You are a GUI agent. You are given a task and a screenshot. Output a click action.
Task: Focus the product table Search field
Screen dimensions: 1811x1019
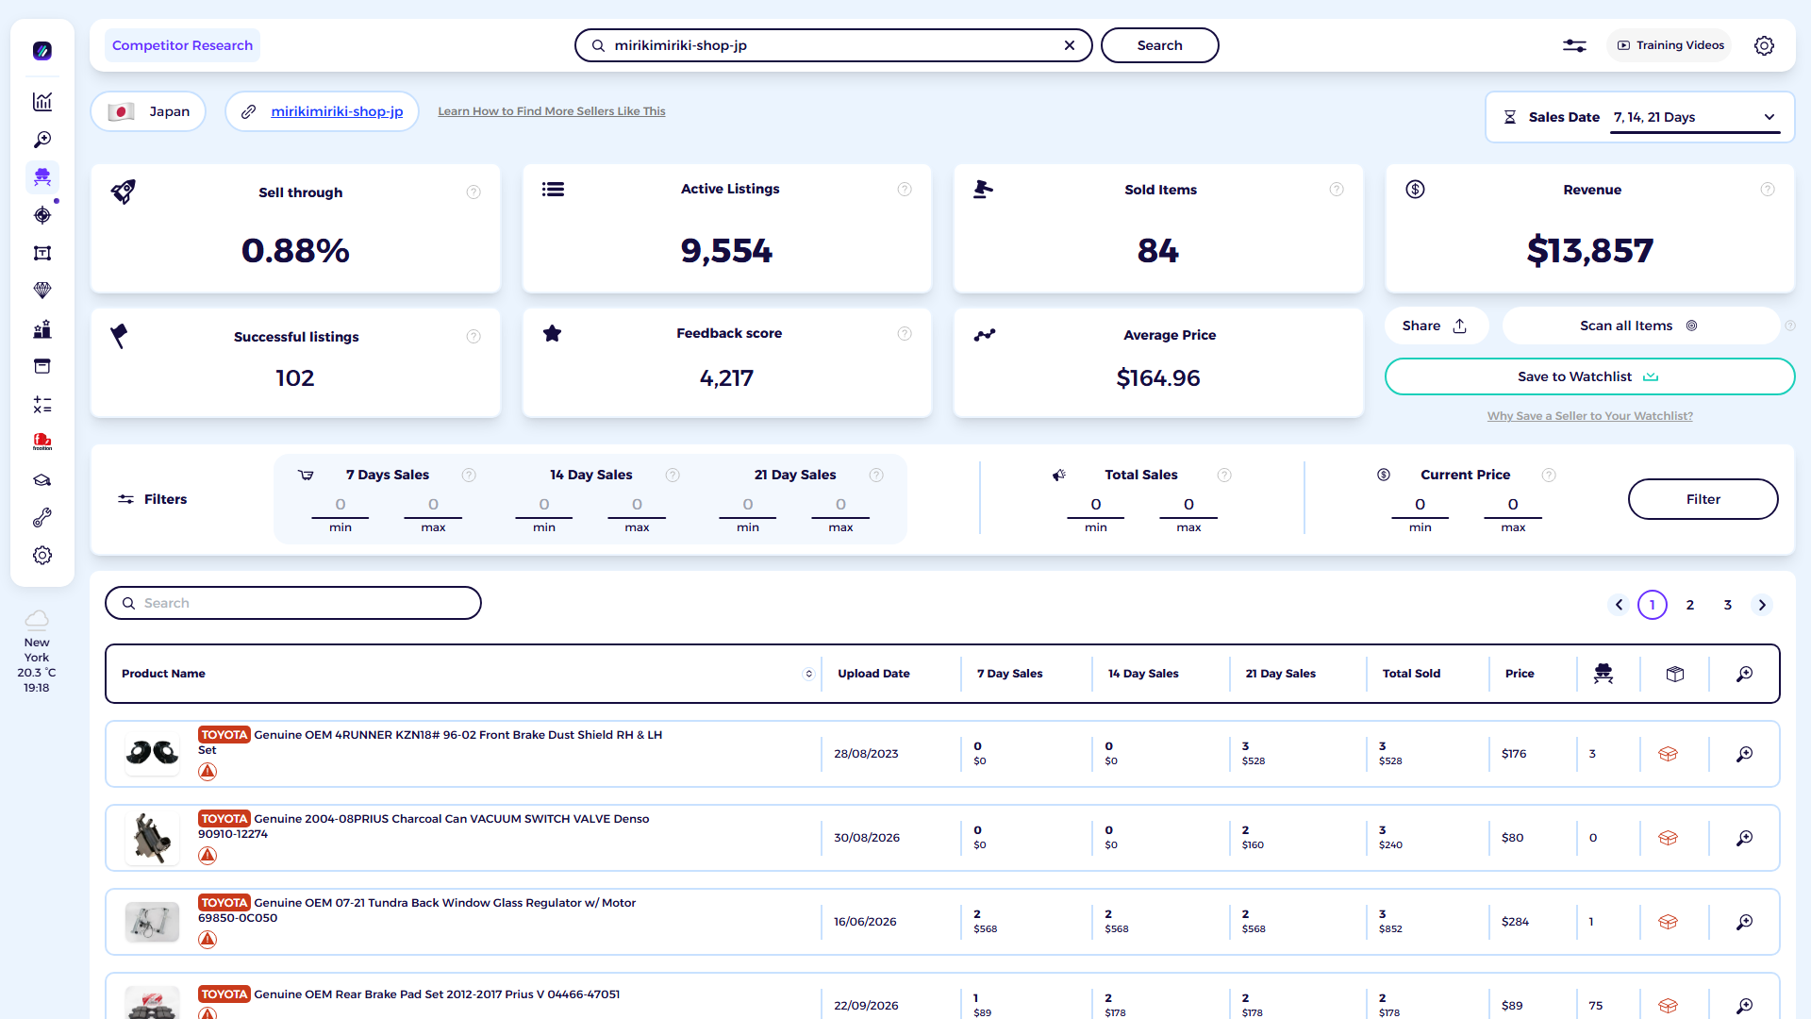pyautogui.click(x=293, y=603)
